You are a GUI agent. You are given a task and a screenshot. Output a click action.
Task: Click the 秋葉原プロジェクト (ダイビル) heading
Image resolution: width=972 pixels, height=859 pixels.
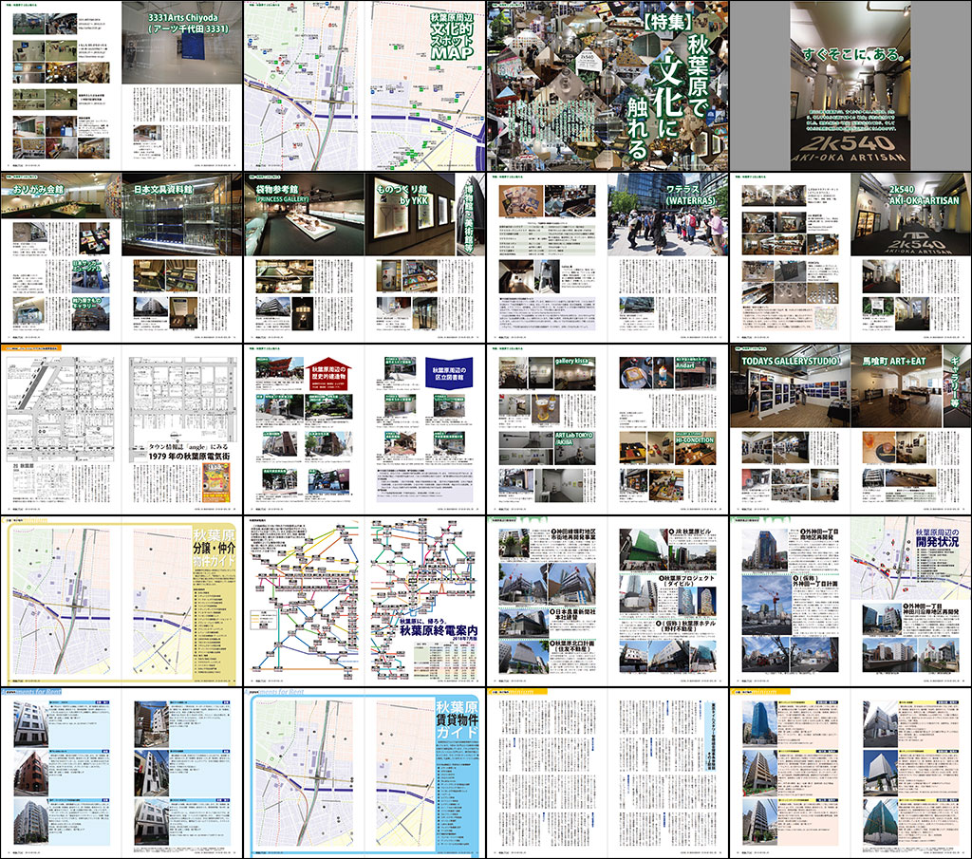[687, 581]
